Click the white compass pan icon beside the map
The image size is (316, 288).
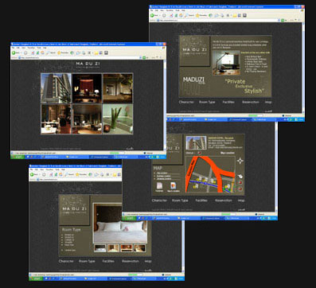coord(240,161)
